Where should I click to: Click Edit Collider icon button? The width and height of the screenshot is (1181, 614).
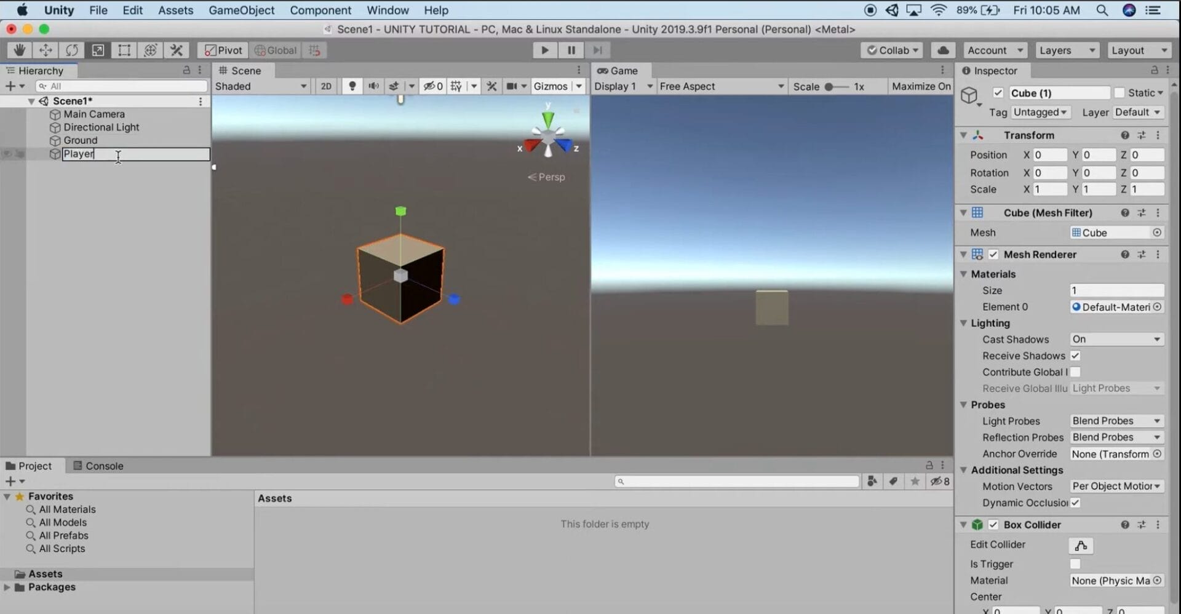(x=1081, y=545)
